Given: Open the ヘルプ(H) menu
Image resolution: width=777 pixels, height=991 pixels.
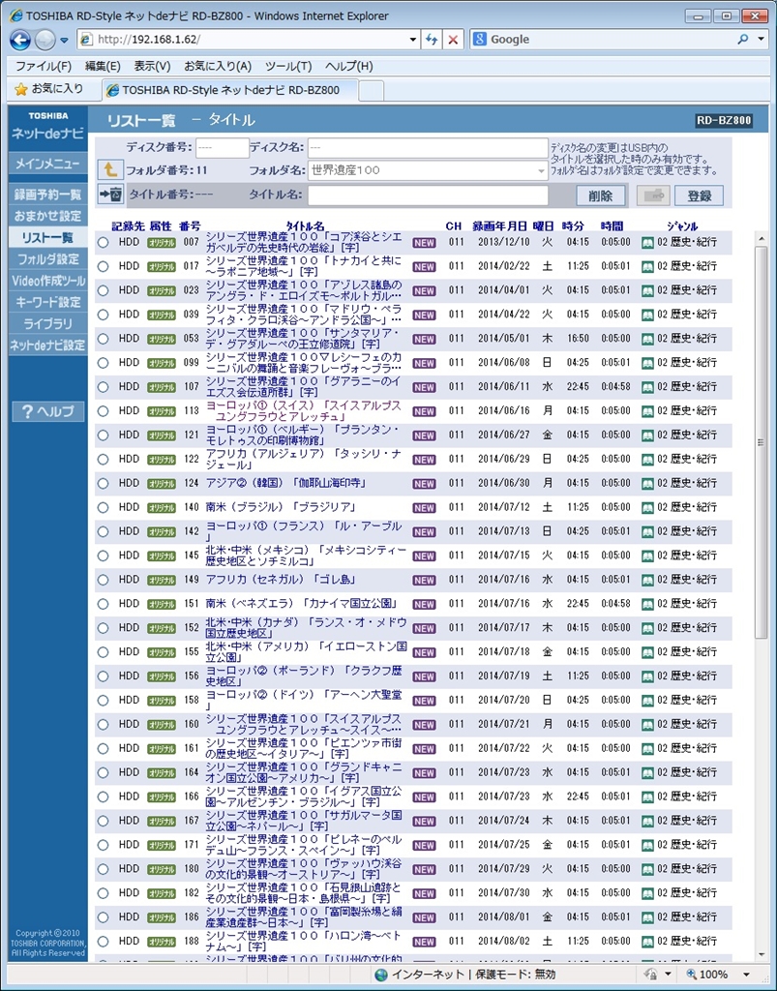Looking at the screenshot, I should click(x=348, y=66).
